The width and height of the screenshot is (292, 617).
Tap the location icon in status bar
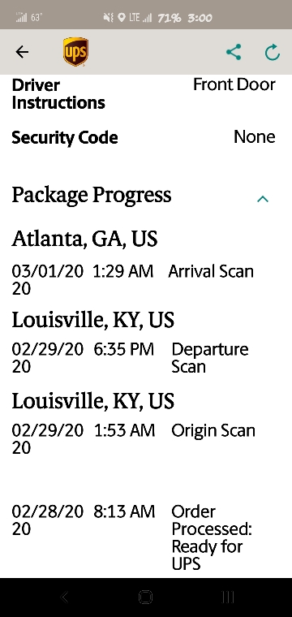122,18
